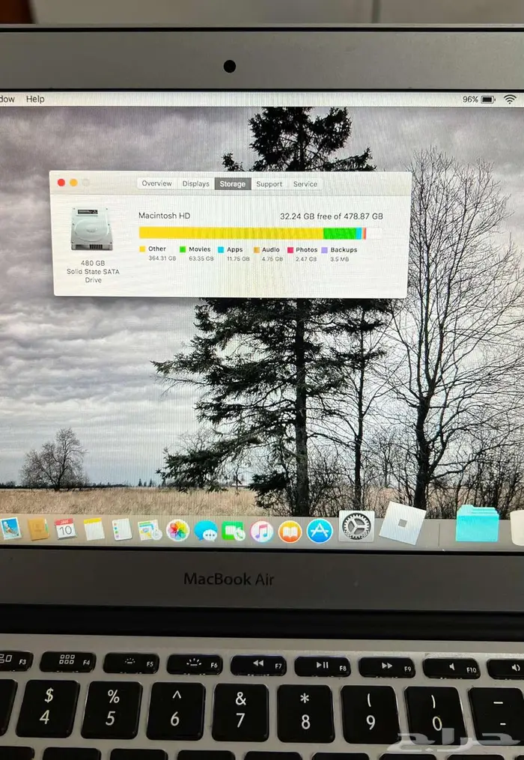The width and height of the screenshot is (524, 760).
Task: Open FaceTime from the dock
Action: (234, 531)
